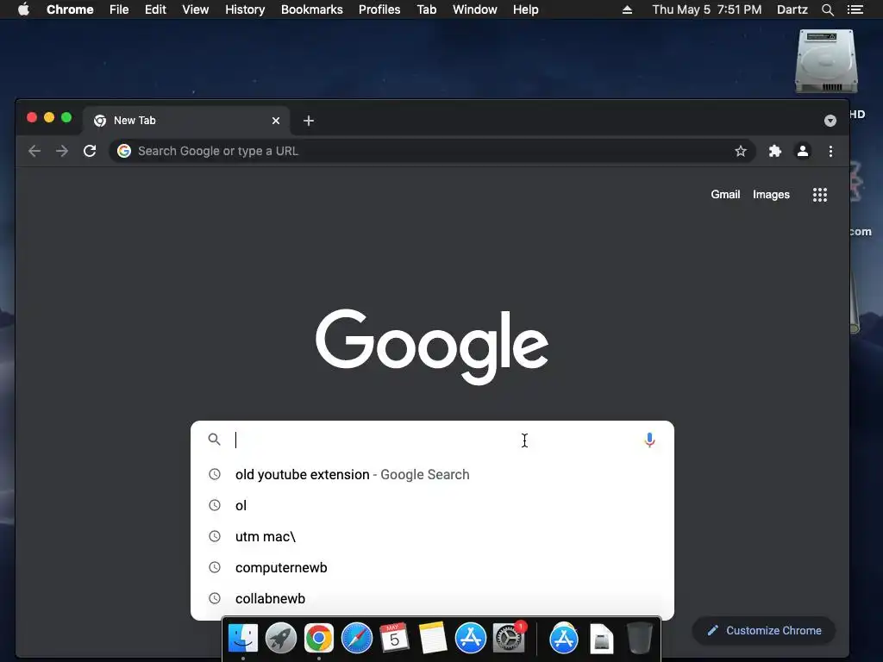Select the 'computernewb' suggestion

pyautogui.click(x=432, y=567)
